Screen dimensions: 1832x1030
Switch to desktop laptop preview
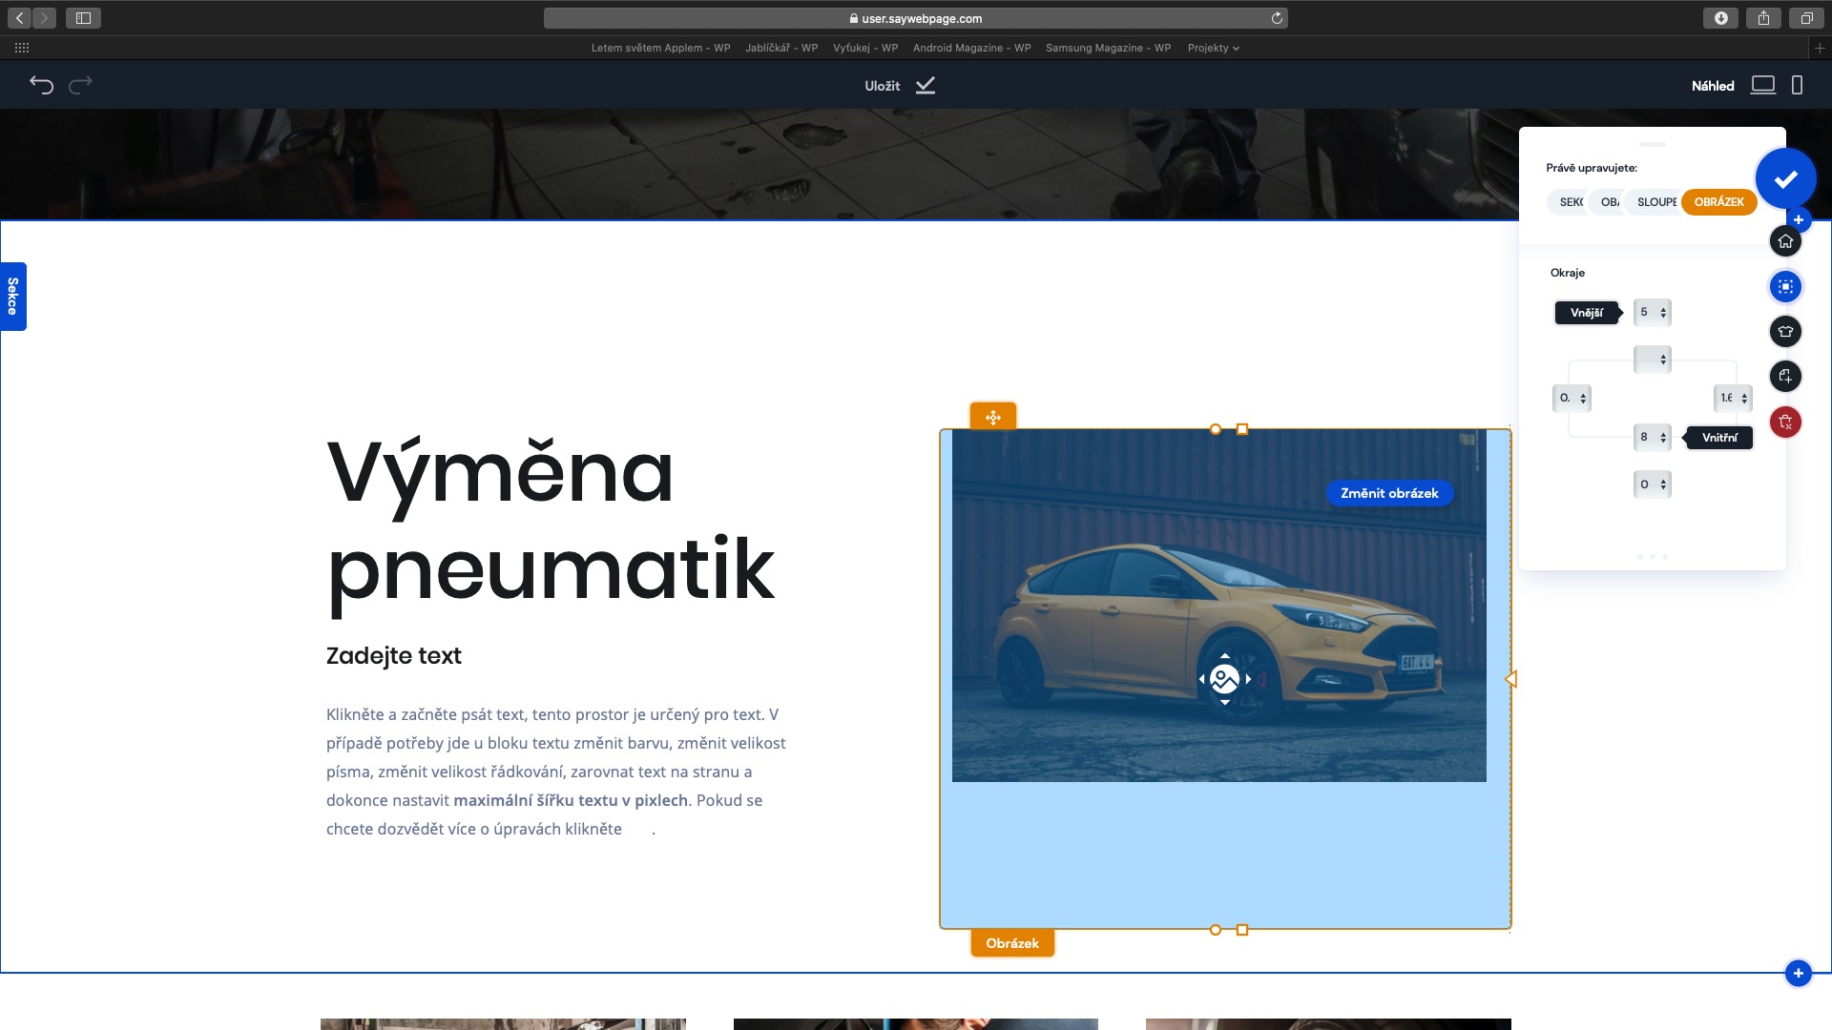pos(1762,85)
